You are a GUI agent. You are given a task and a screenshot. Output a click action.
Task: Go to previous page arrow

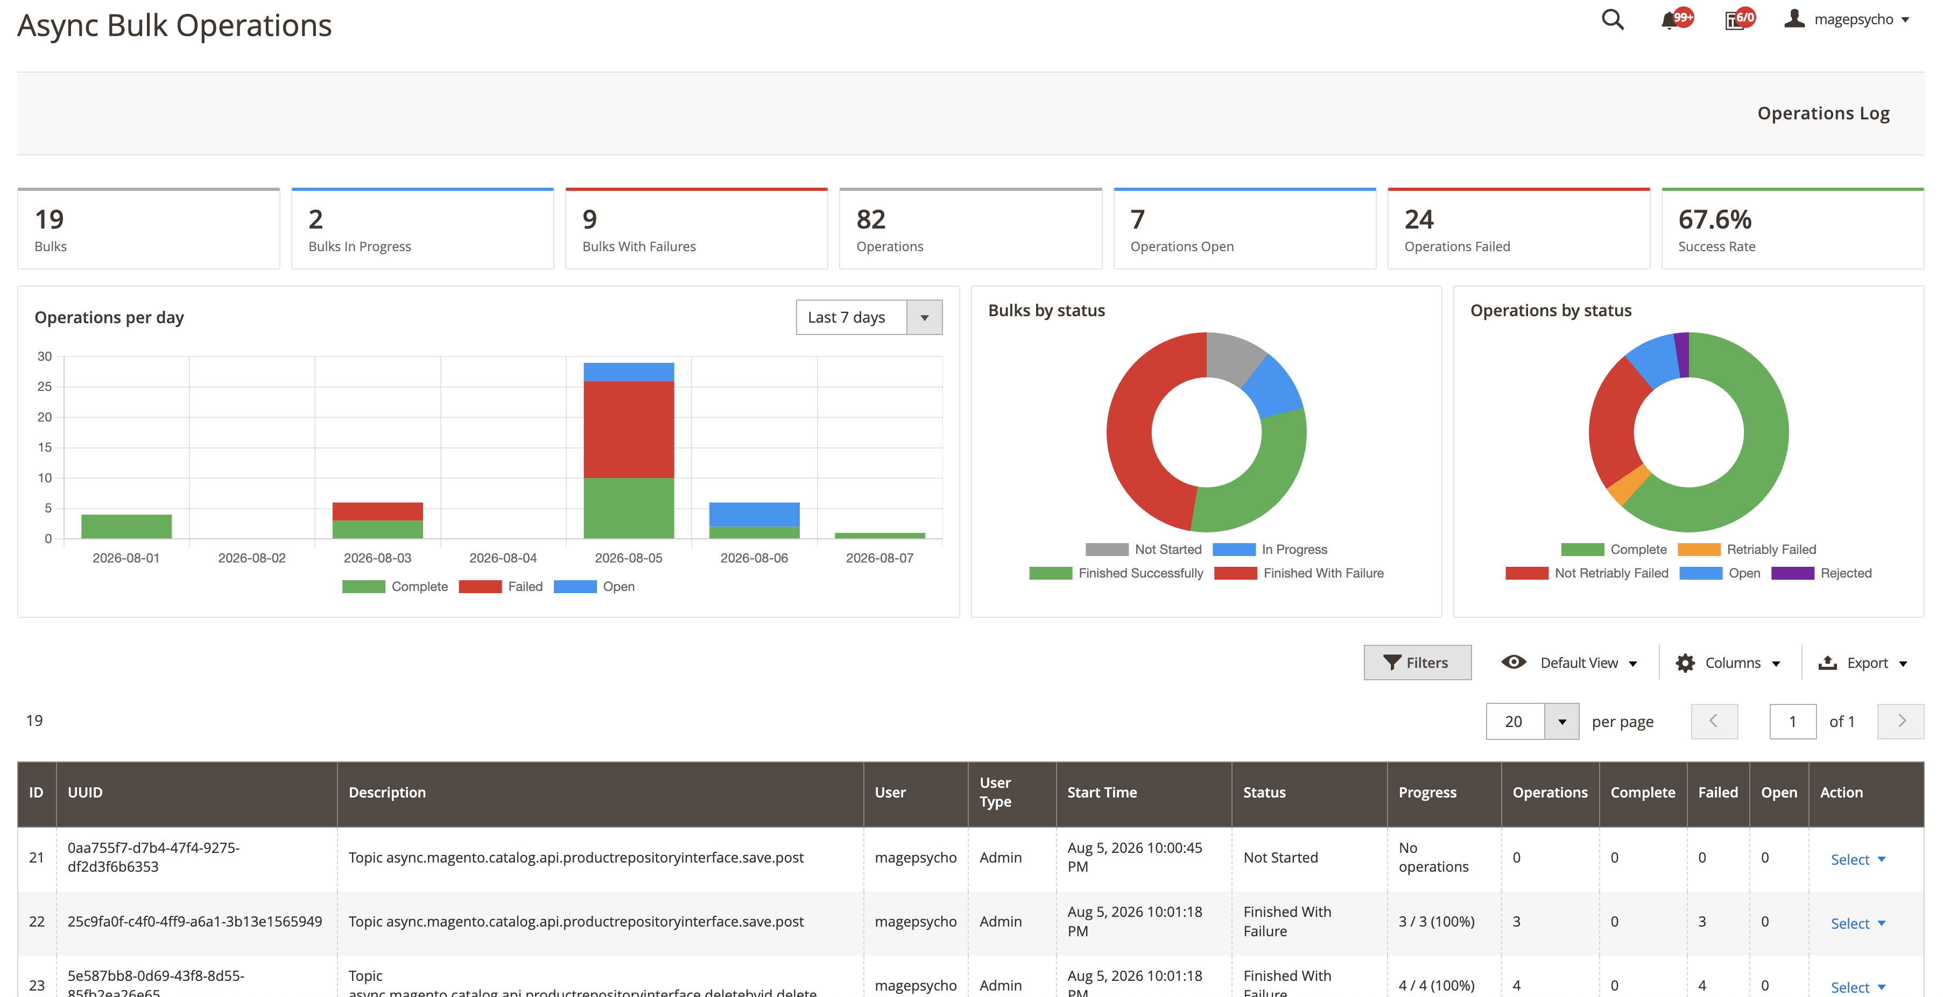coord(1714,721)
